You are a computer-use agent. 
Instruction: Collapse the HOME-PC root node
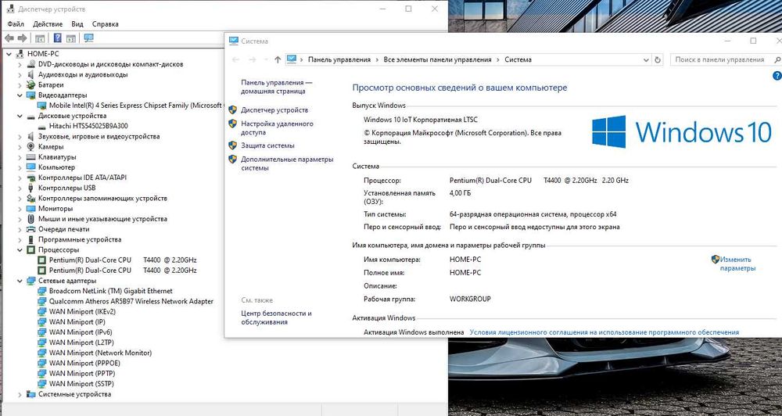[x=9, y=53]
